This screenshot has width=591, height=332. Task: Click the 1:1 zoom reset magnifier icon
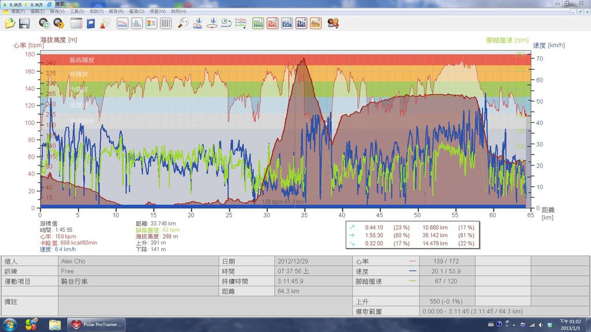point(183,24)
